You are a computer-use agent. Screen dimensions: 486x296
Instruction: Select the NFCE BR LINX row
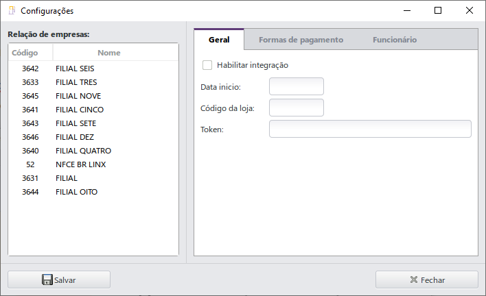tap(80, 164)
